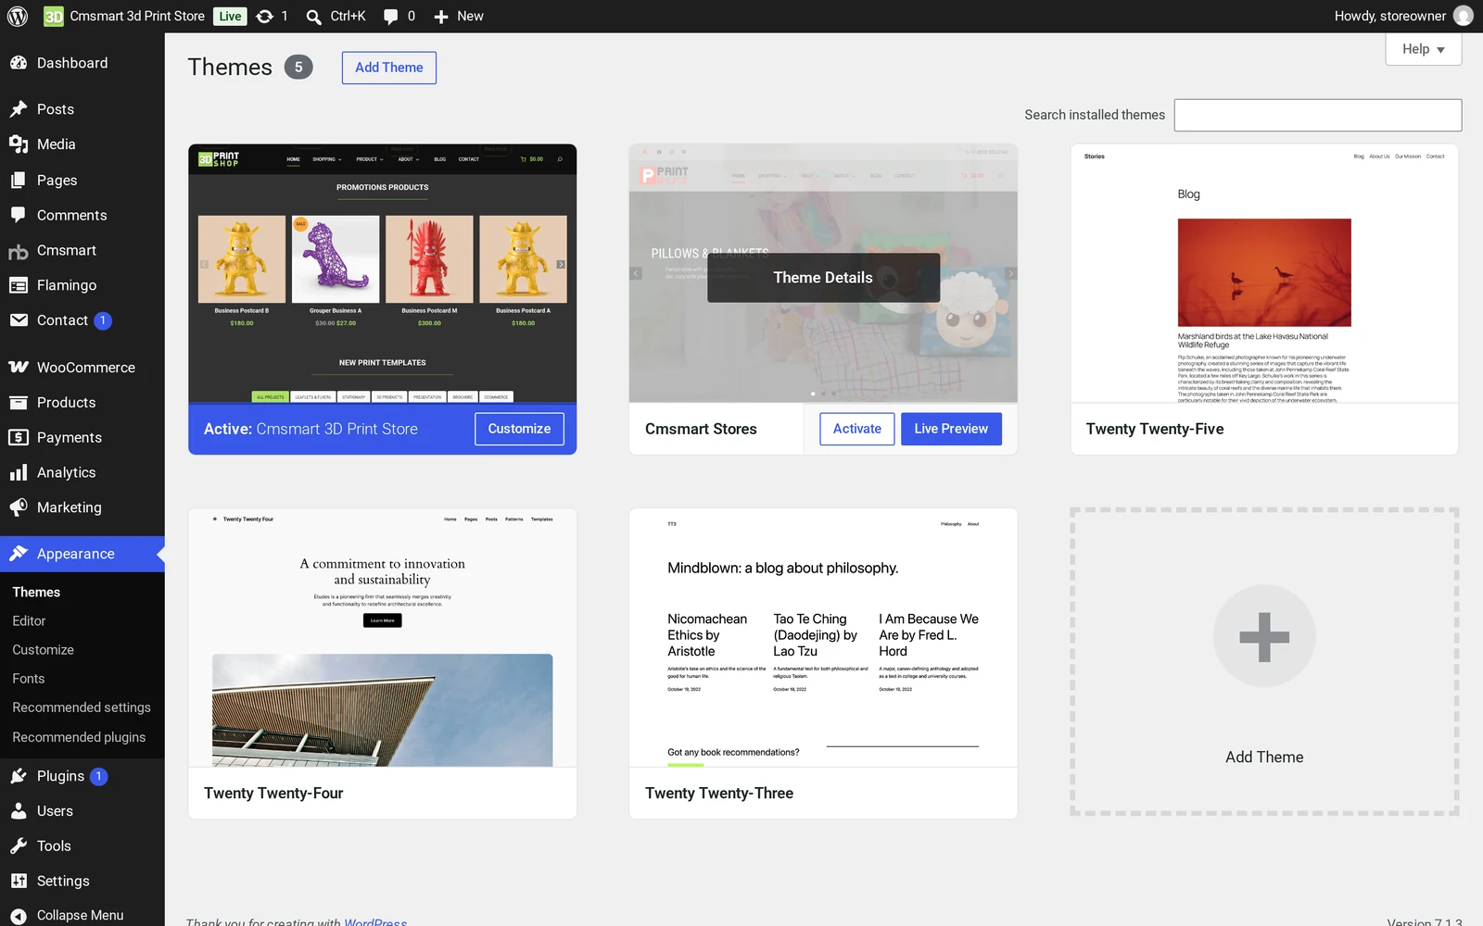Image resolution: width=1483 pixels, height=926 pixels.
Task: Click the storeowner avatar icon
Action: (x=1464, y=16)
